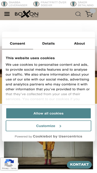This screenshot has width=97, height=173.
Task: Click the Säker Betalning badge icon
Action: pos(73,4)
